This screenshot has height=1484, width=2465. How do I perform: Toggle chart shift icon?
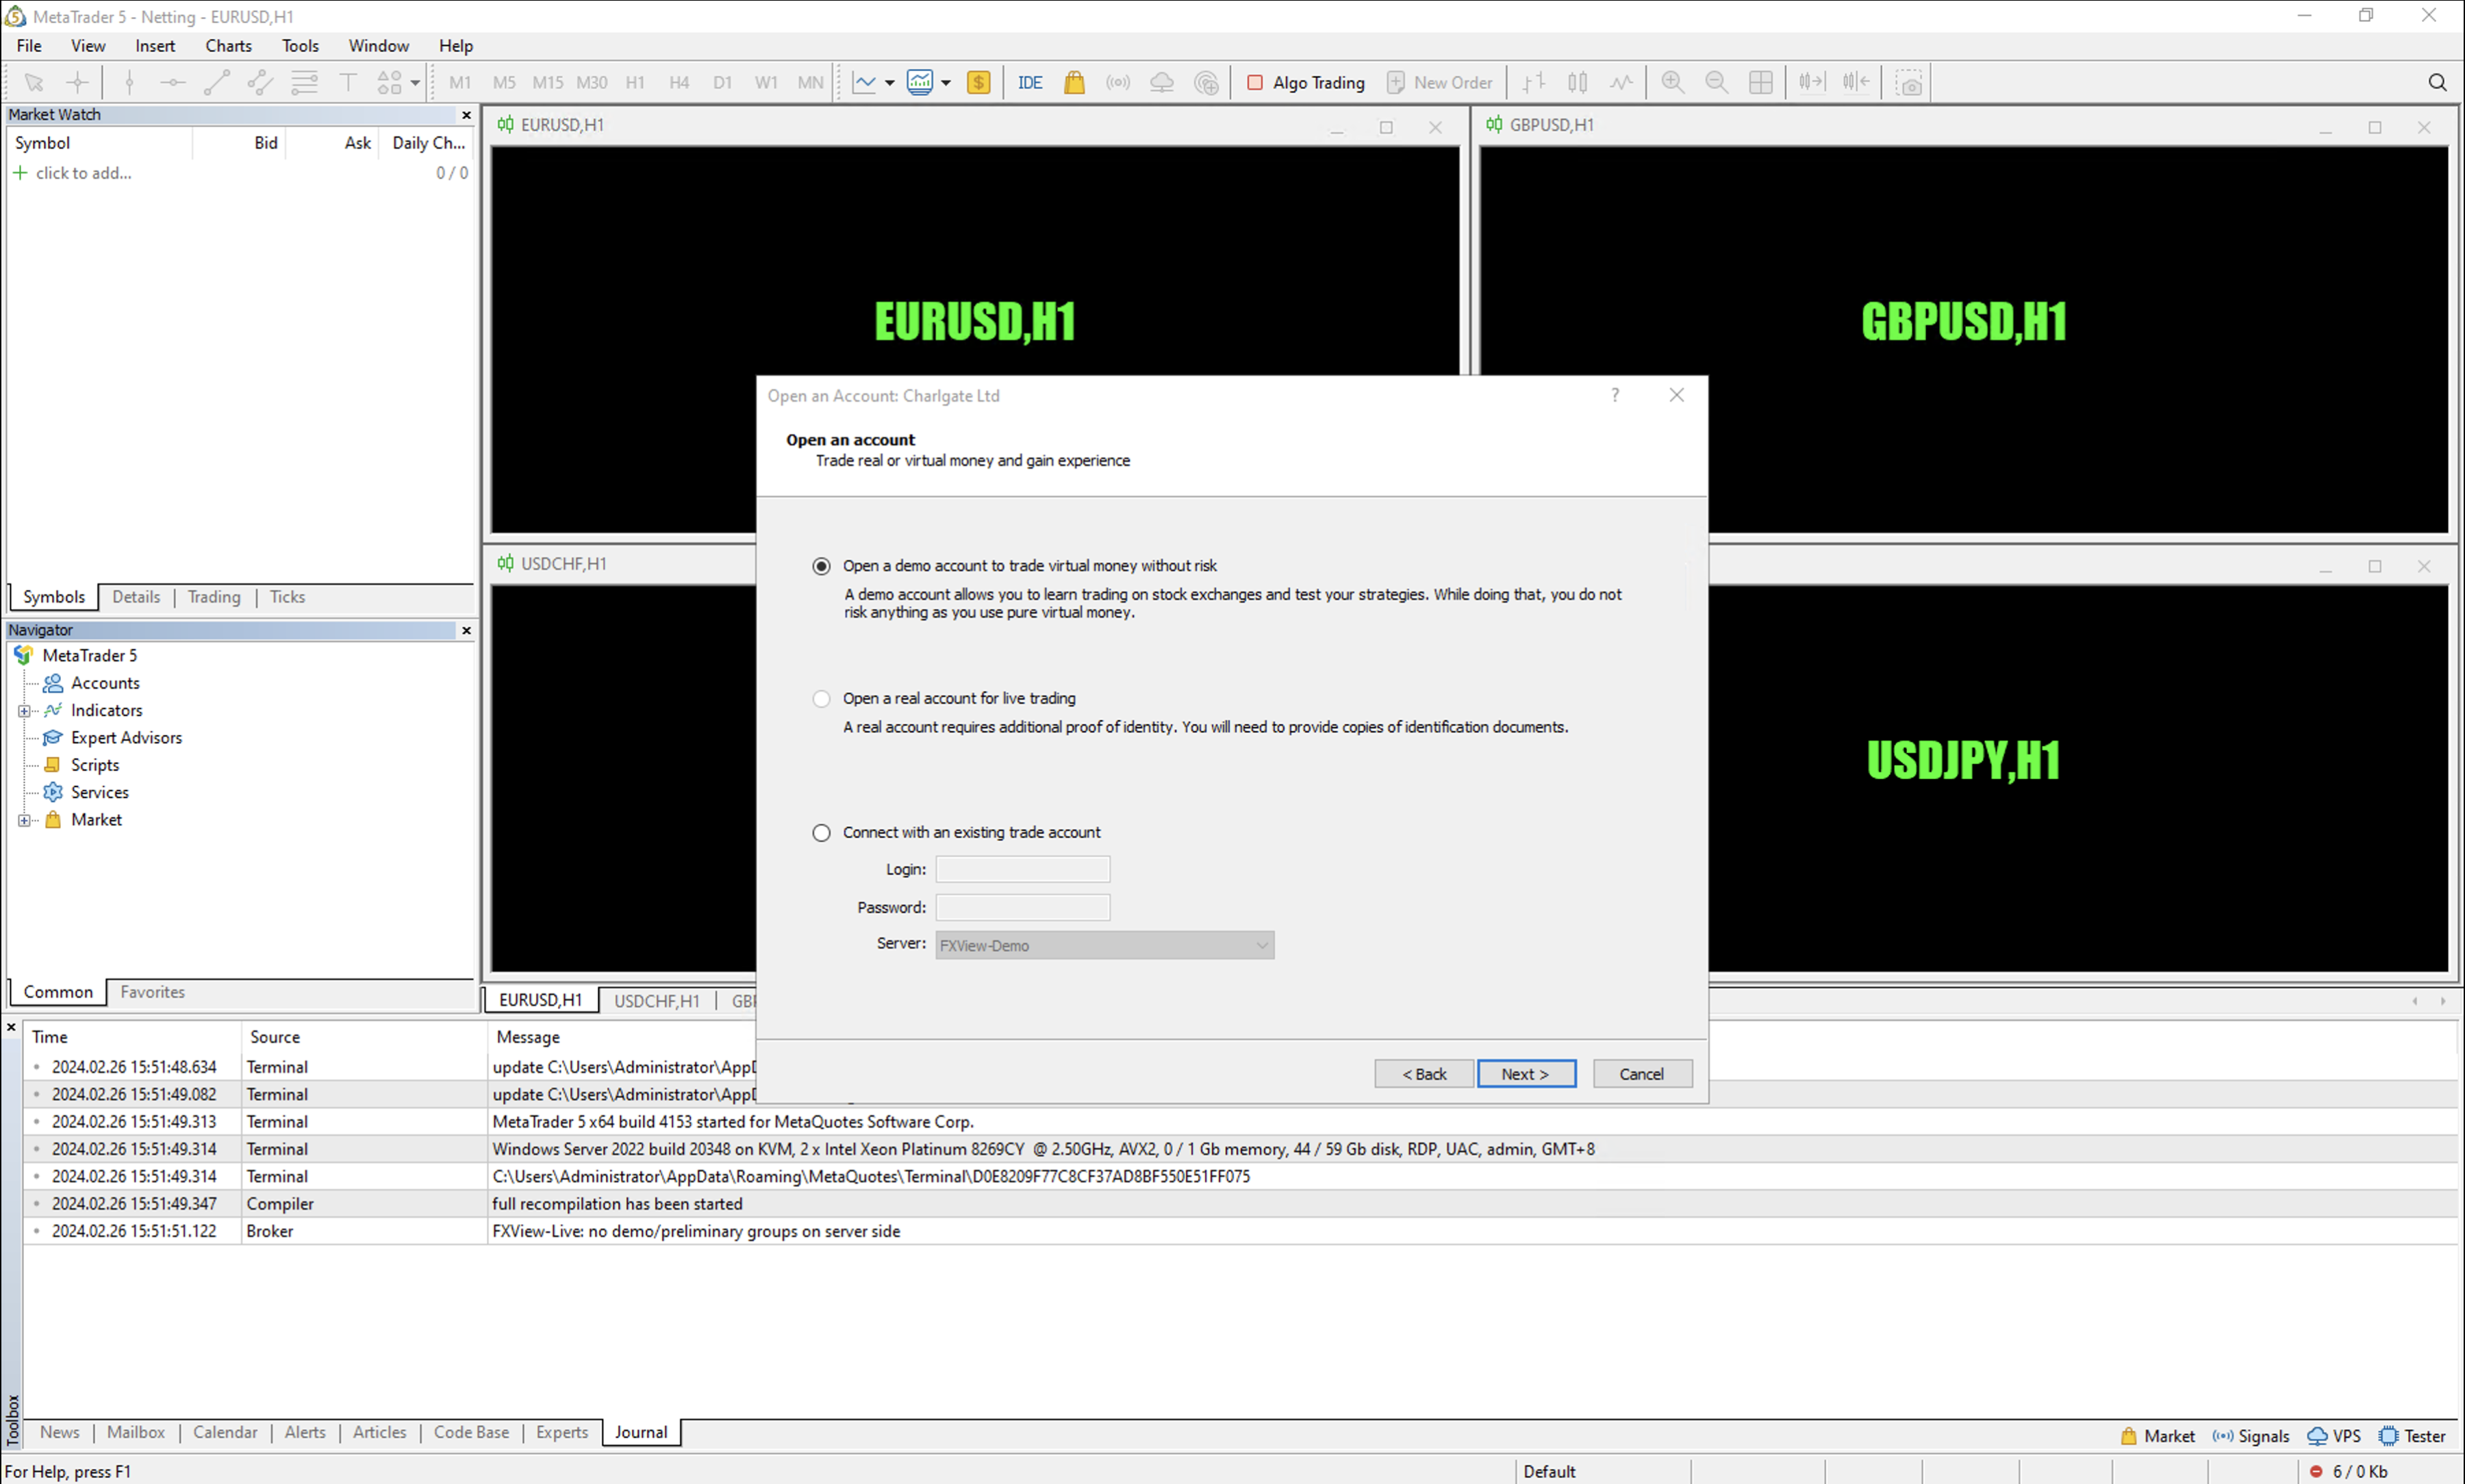pos(1856,82)
